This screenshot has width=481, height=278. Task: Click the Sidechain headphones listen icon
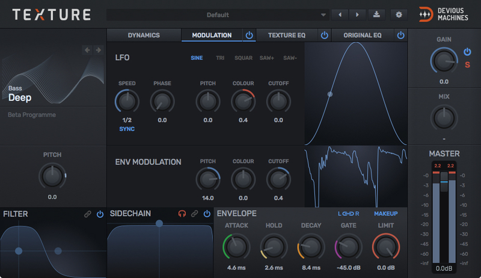click(182, 214)
